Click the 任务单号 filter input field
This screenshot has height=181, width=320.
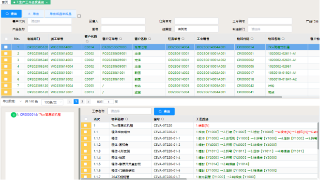pyautogui.click(x=197, y=21)
